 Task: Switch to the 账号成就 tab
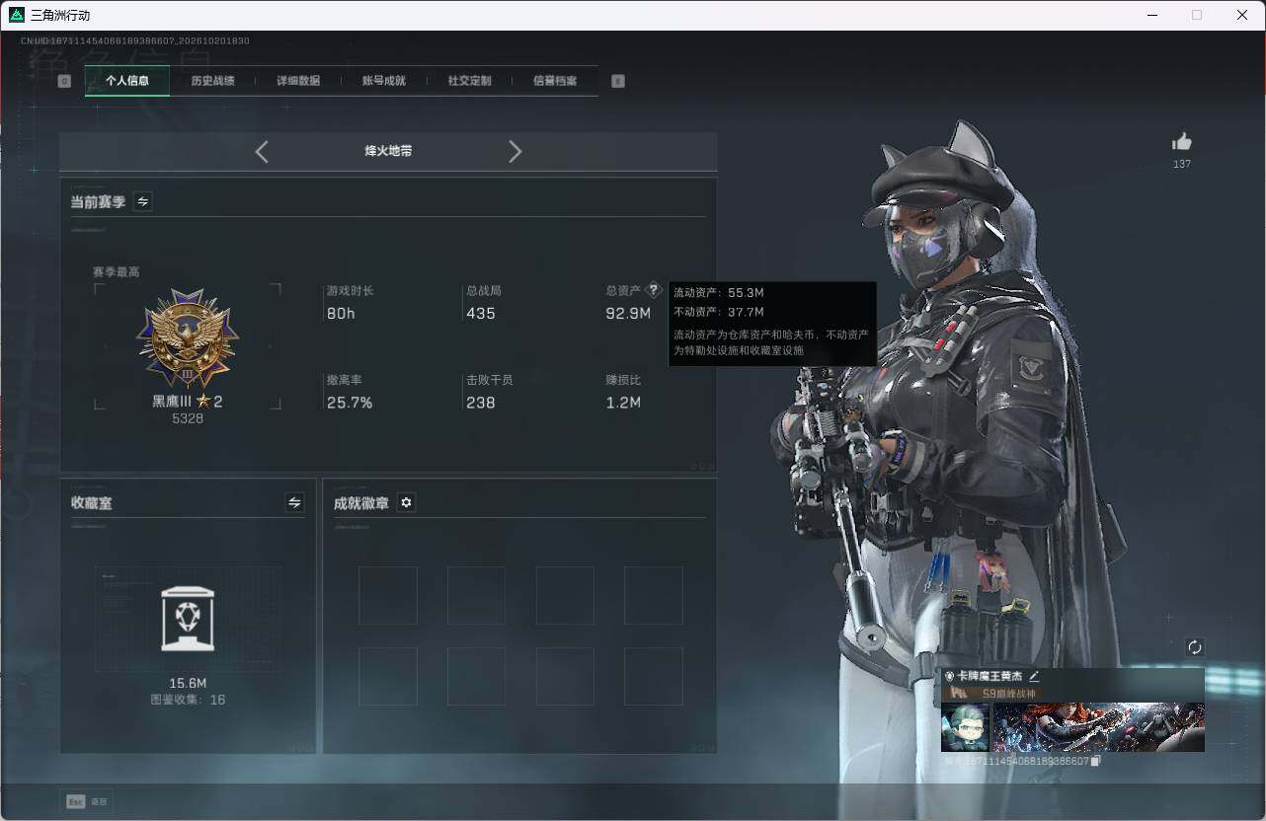pos(384,81)
